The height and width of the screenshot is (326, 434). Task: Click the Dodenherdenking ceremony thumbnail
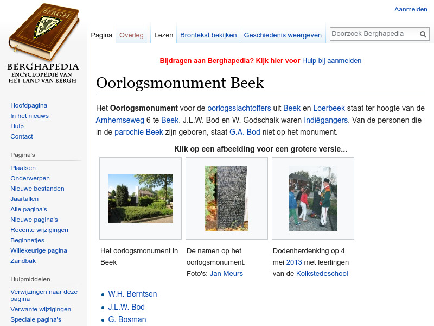(x=313, y=198)
